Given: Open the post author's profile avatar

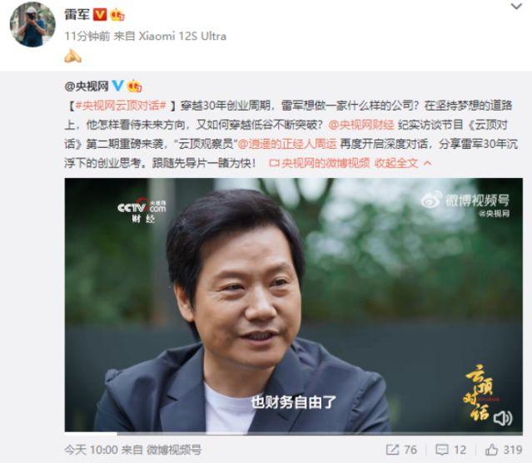Looking at the screenshot, I should coord(32,24).
